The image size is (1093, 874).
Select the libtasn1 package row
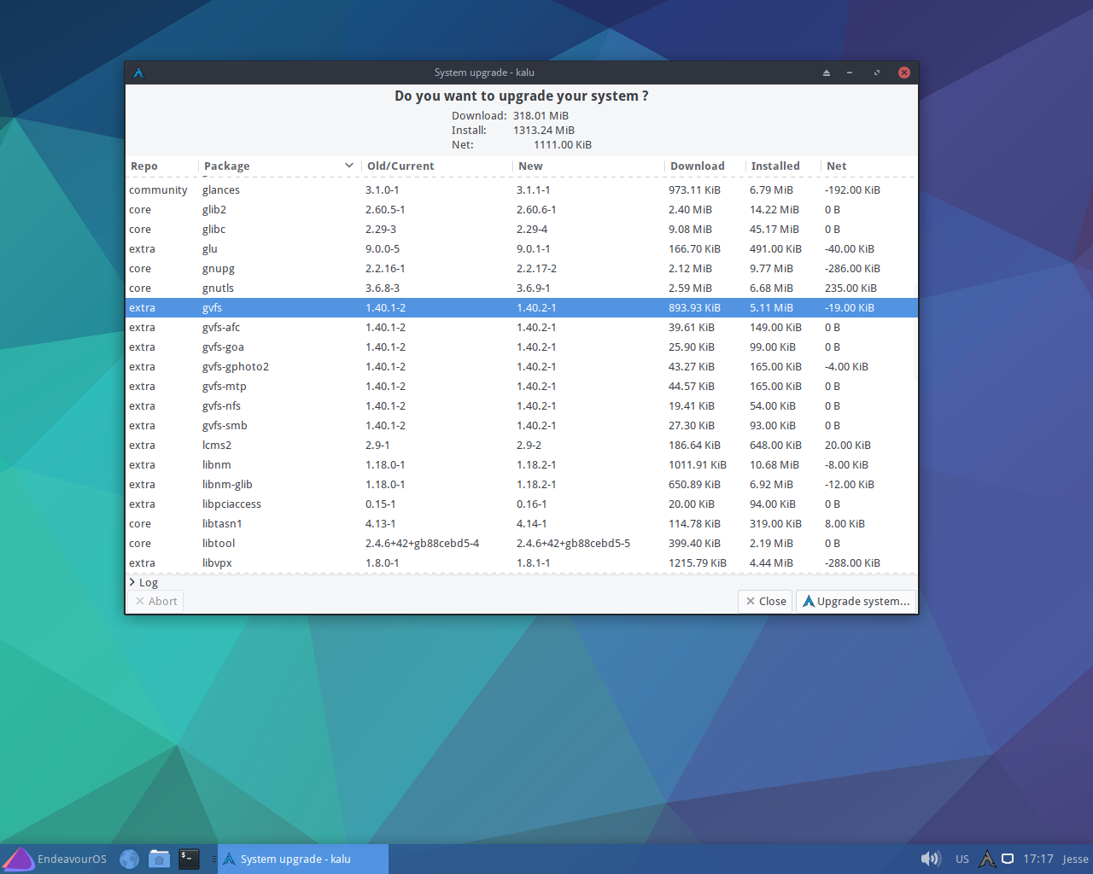pyautogui.click(x=521, y=523)
